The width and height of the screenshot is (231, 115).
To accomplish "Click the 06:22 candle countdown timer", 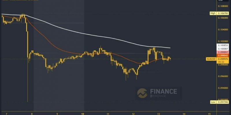I will click(x=221, y=62).
